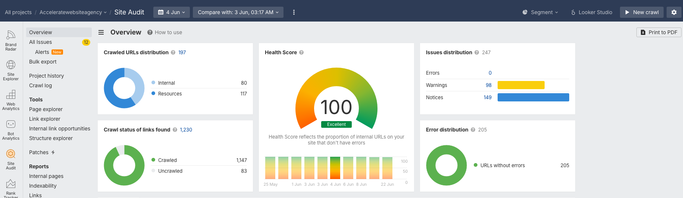Open Bot Analytics sidebar icon
The width and height of the screenshot is (683, 198).
[11, 130]
